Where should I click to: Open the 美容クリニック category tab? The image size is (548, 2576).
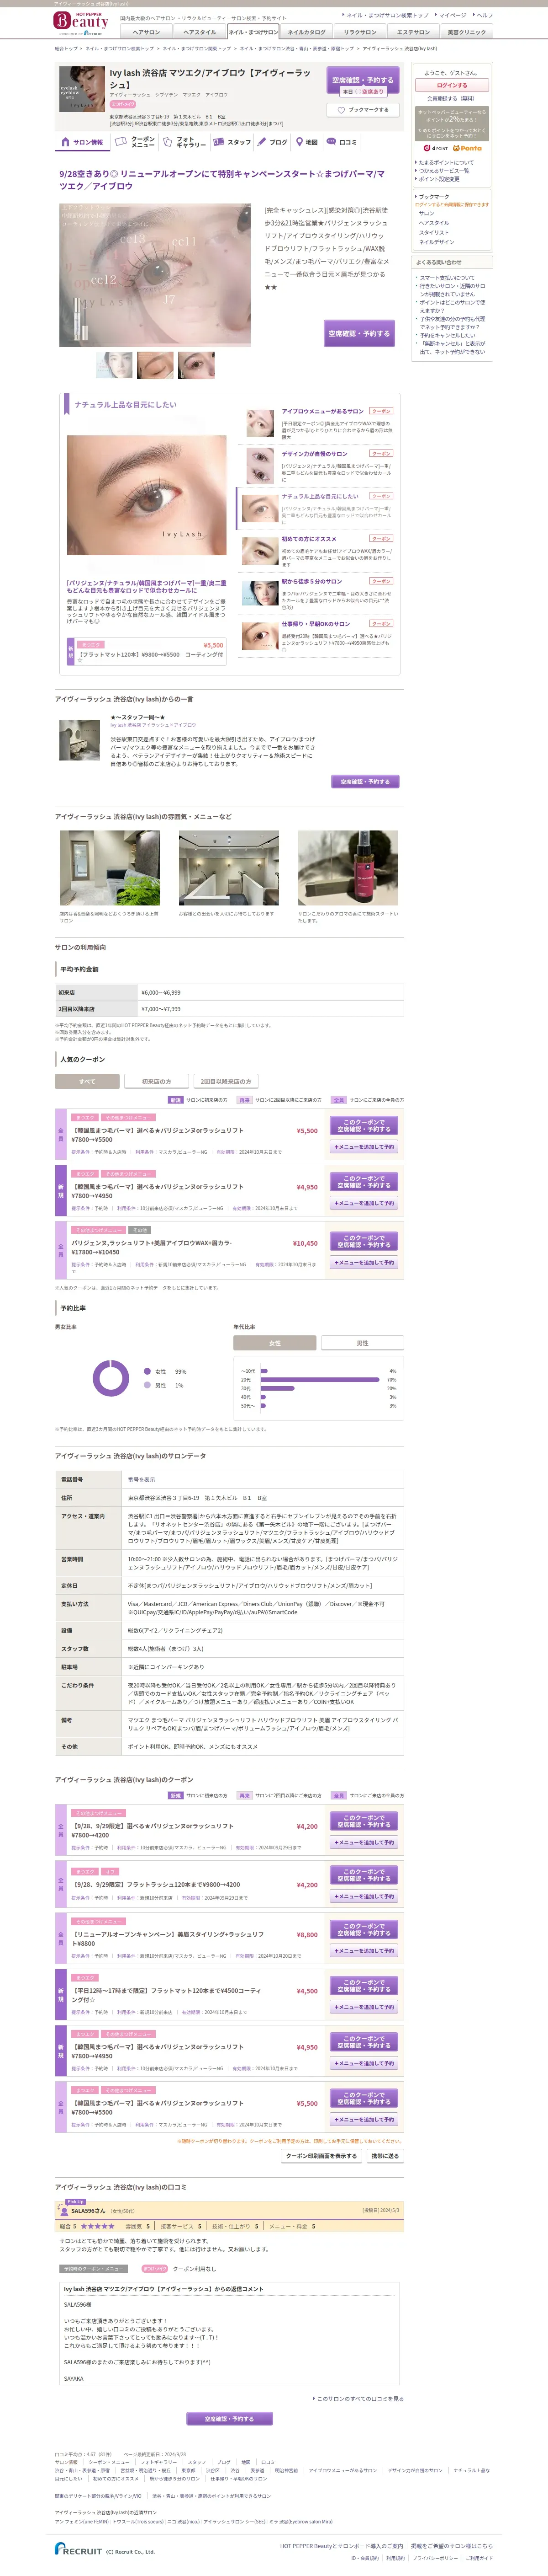(467, 32)
